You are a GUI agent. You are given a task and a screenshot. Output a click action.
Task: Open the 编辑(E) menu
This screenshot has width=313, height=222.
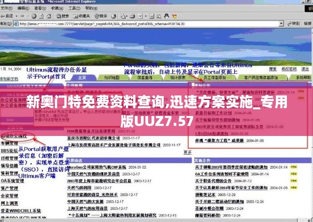click(x=23, y=8)
